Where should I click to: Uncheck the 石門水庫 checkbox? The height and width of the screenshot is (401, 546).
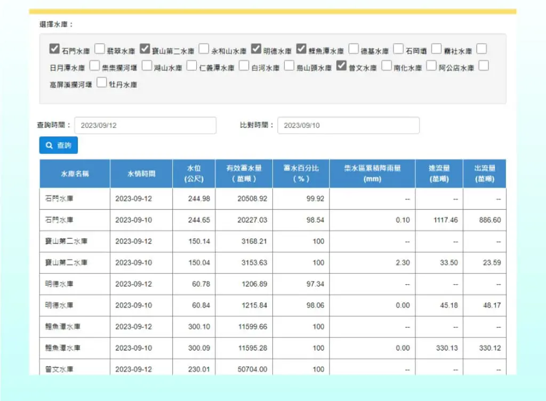(54, 49)
